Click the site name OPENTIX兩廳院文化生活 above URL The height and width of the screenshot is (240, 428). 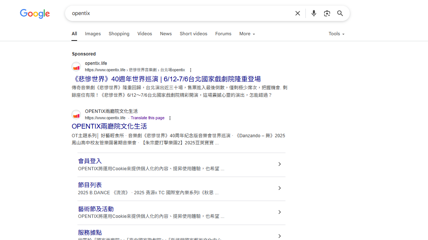click(111, 111)
